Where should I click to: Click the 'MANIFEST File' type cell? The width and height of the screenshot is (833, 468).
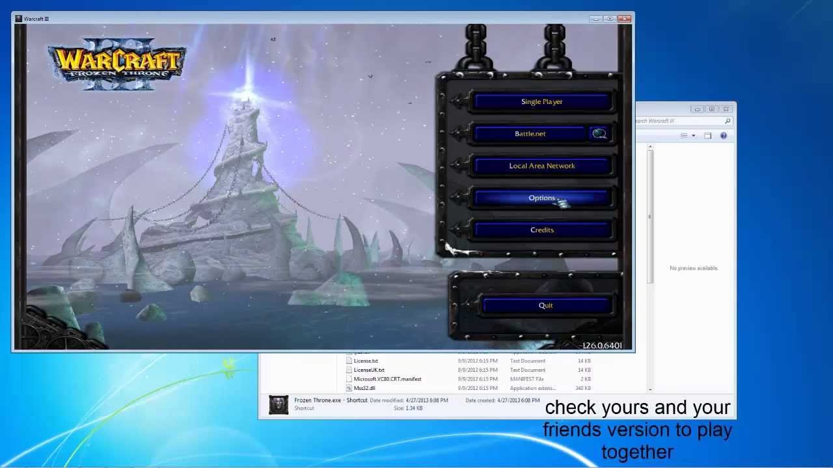pos(526,379)
